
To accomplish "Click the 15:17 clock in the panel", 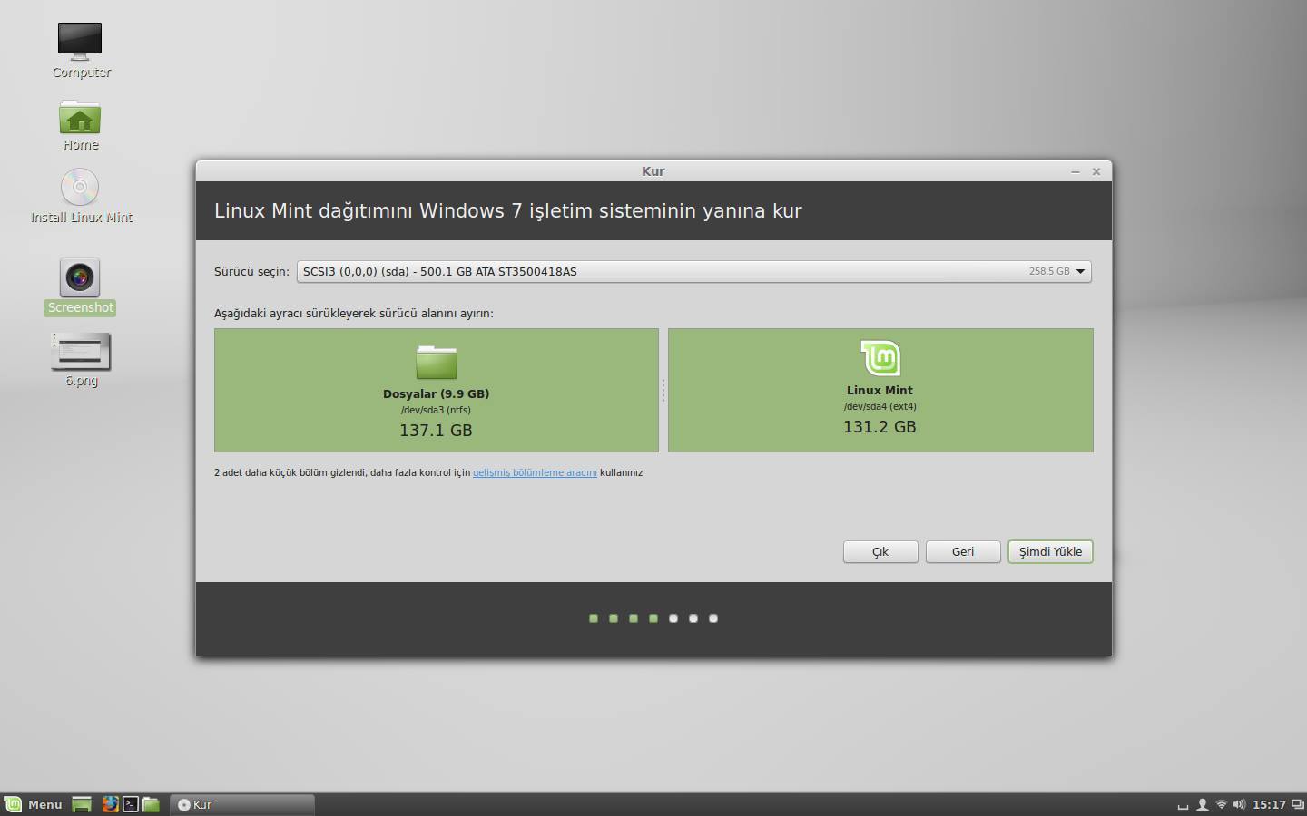I will tap(1269, 804).
